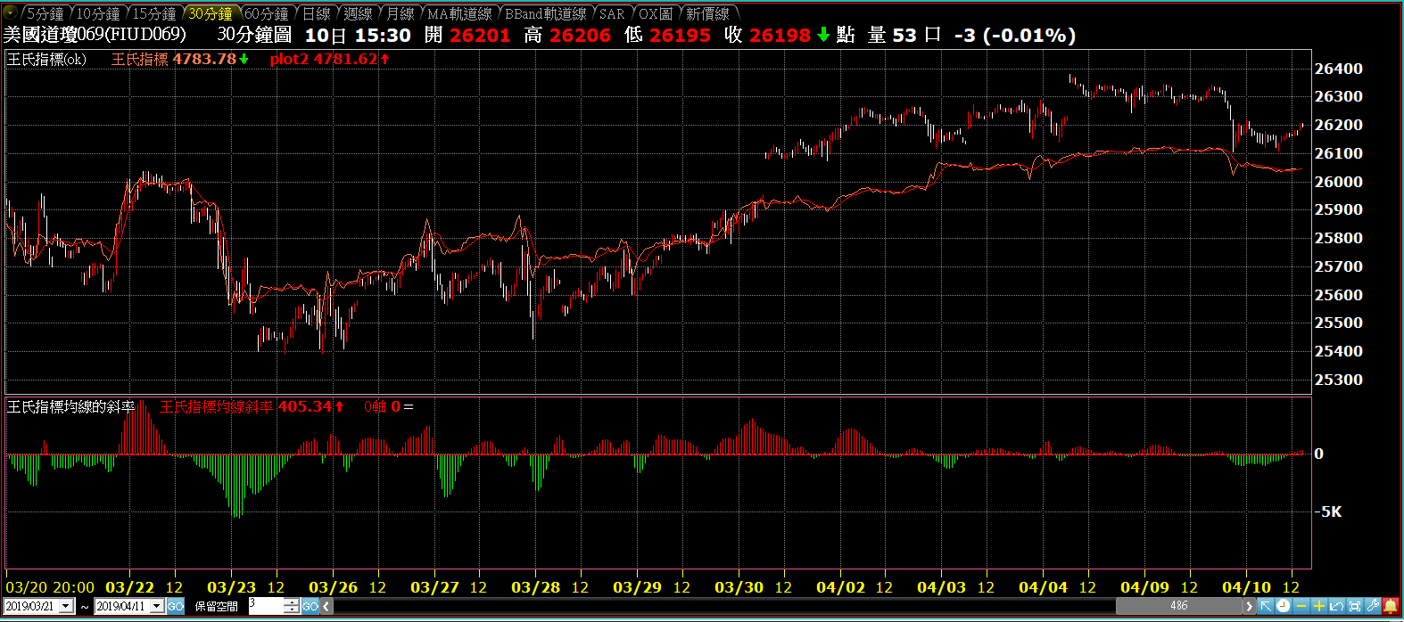Open the round menu button at top-left

[x=10, y=13]
